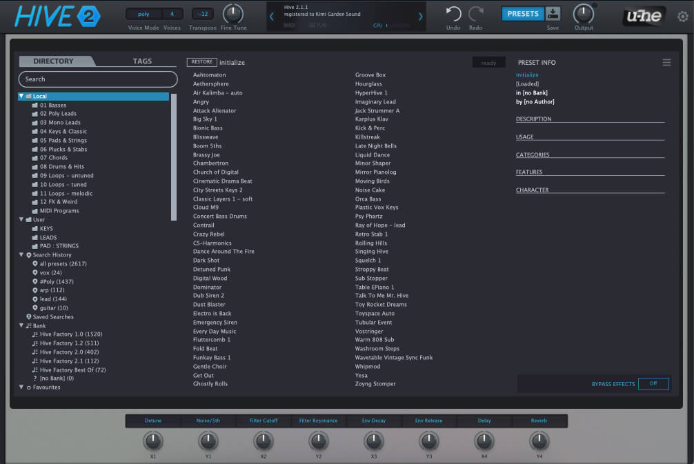Screen dimensions: 694x464
Task: Collapse the Local folder in the directory tree
Action: point(22,96)
